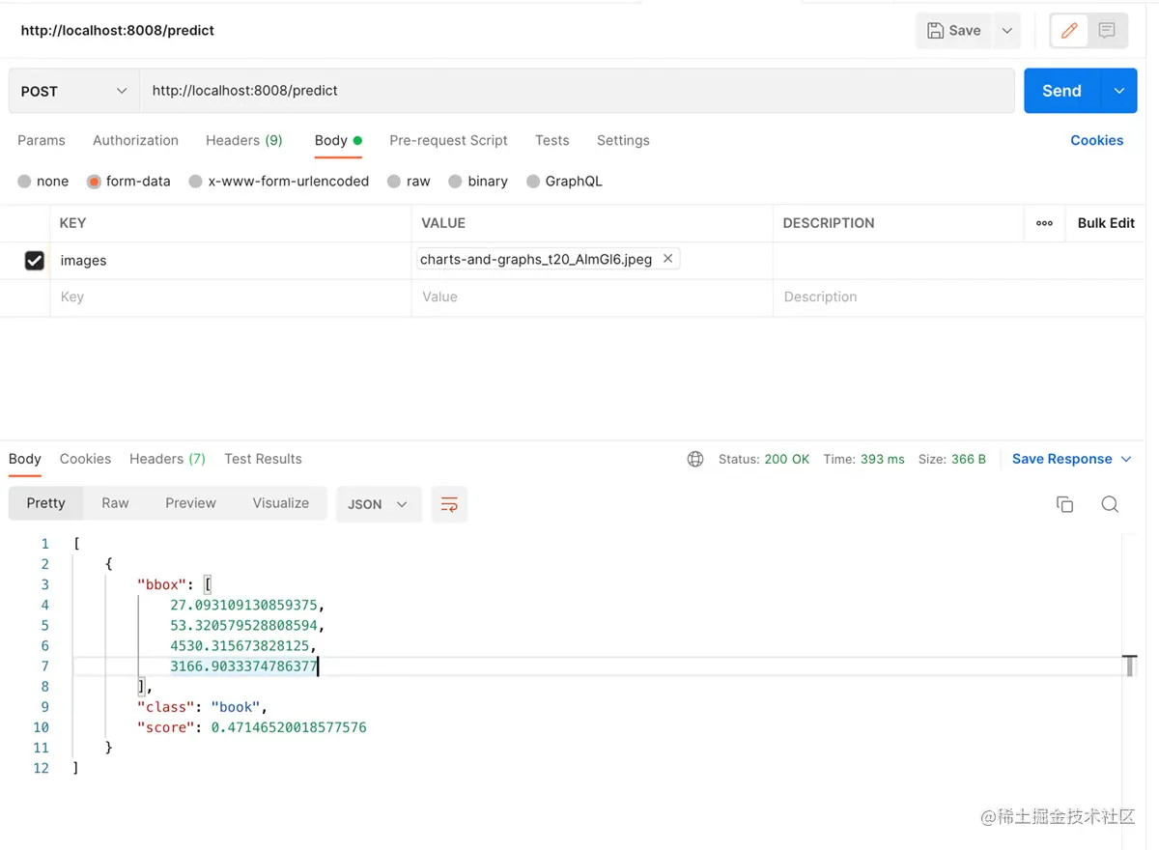Open the POST method dropdown
The height and width of the screenshot is (850, 1159).
click(x=74, y=91)
